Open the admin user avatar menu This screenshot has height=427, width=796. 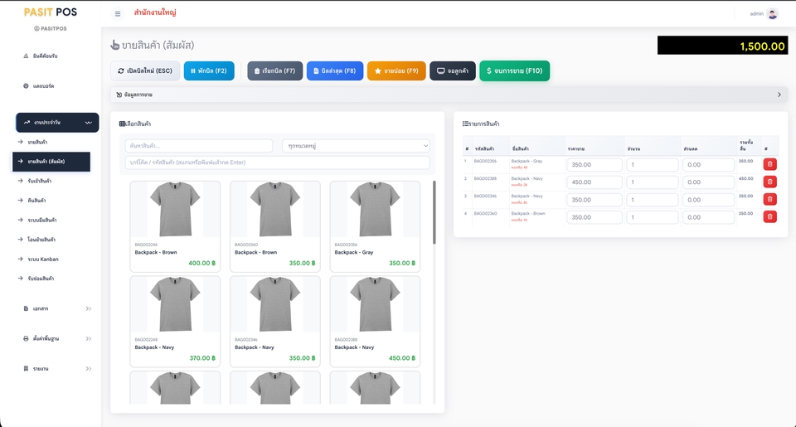[772, 14]
